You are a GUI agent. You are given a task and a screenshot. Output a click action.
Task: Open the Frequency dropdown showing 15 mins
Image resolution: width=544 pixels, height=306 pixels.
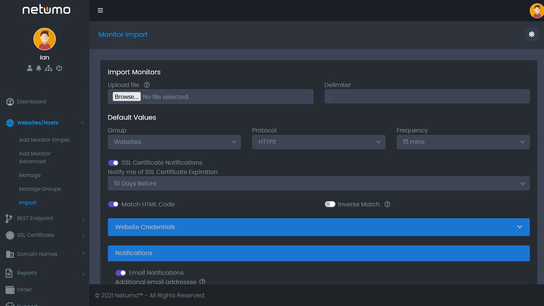click(463, 142)
